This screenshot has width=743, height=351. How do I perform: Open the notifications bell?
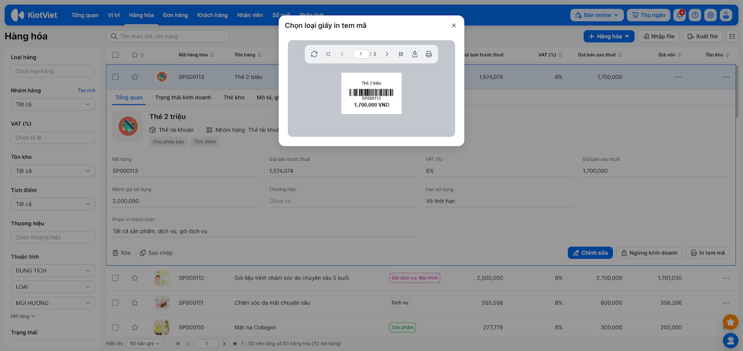coord(680,15)
